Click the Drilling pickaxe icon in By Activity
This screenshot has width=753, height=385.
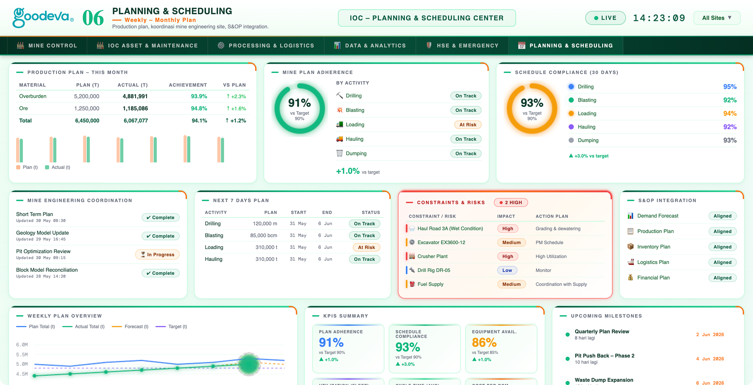point(339,95)
